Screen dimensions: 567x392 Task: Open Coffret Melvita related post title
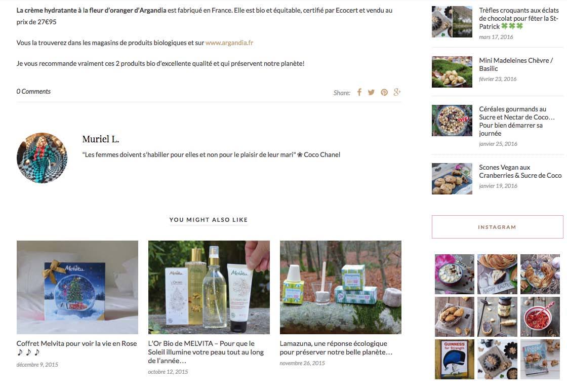pos(76,347)
